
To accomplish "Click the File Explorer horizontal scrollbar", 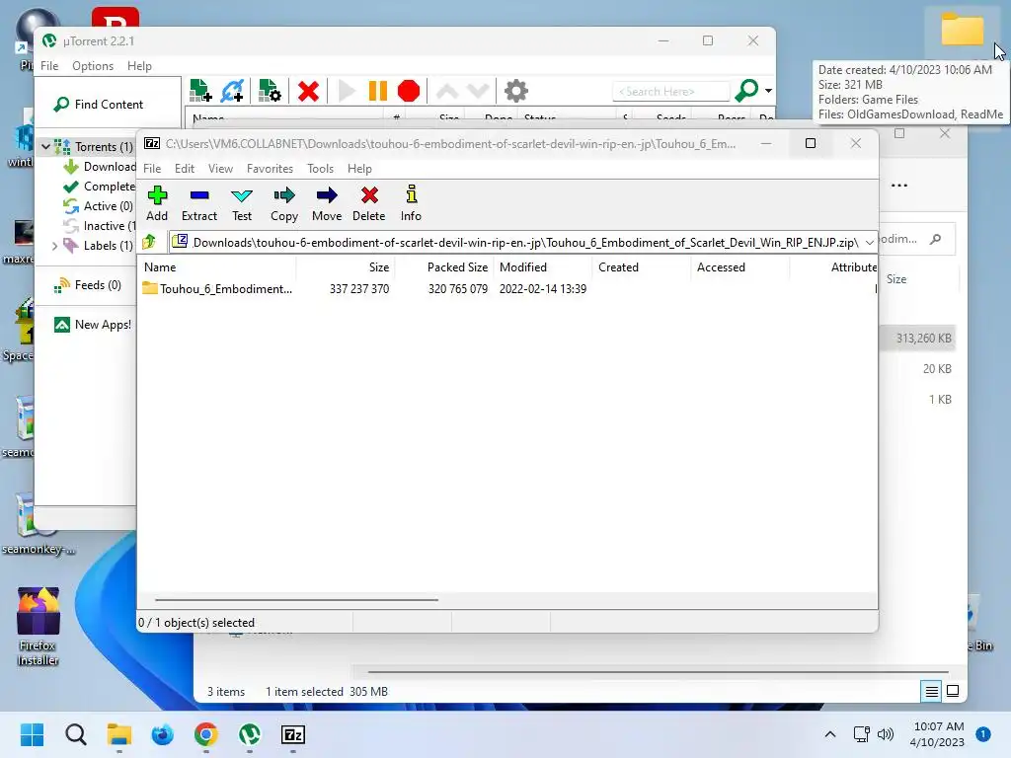I will pos(658,671).
